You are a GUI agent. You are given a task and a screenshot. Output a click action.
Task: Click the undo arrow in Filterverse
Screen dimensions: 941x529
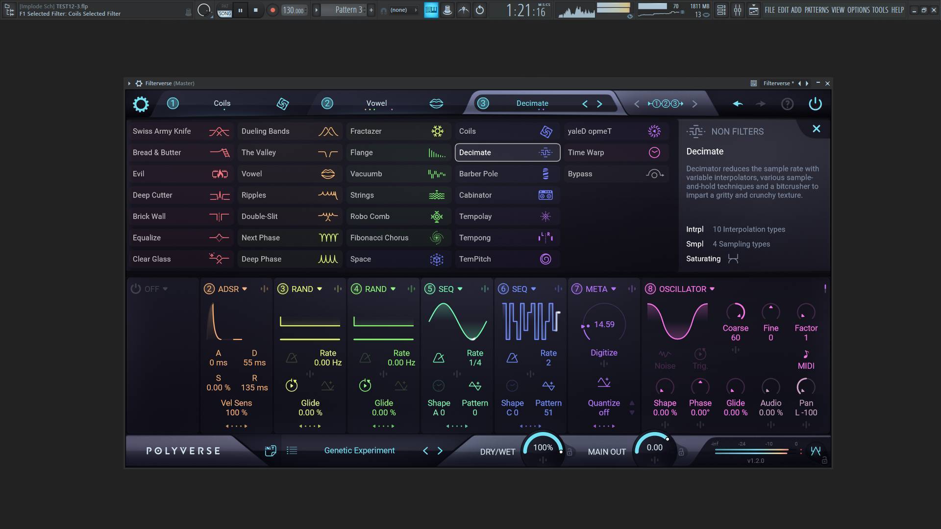[x=738, y=104]
